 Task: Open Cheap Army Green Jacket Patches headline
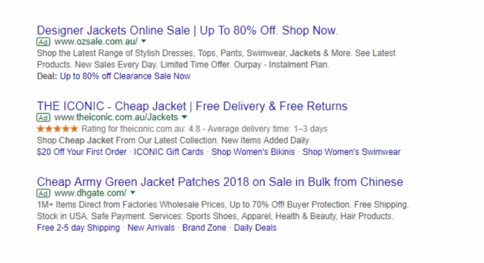220,182
